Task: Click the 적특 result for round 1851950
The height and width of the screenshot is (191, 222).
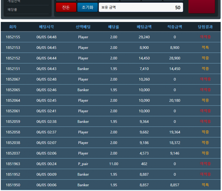Action: click(205, 185)
